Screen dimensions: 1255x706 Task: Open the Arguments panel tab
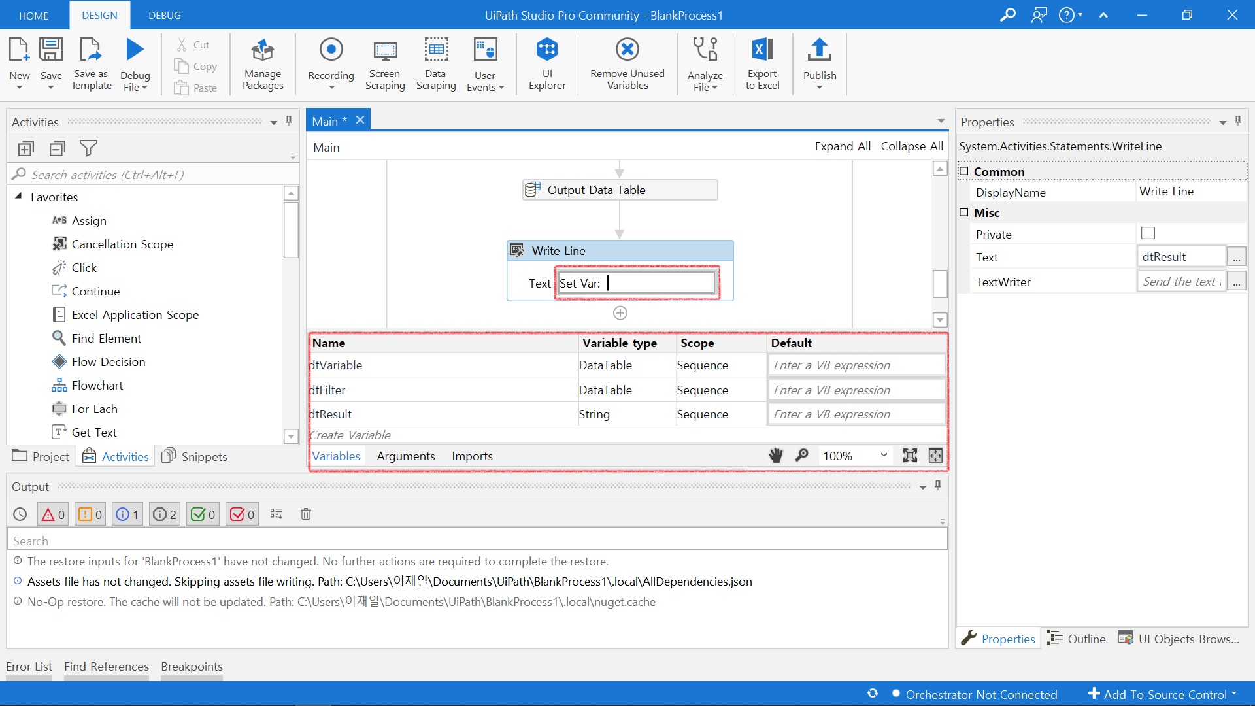click(x=406, y=456)
